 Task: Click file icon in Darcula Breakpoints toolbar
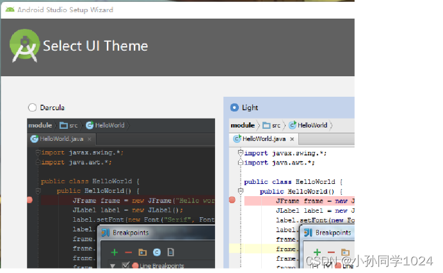point(171,252)
